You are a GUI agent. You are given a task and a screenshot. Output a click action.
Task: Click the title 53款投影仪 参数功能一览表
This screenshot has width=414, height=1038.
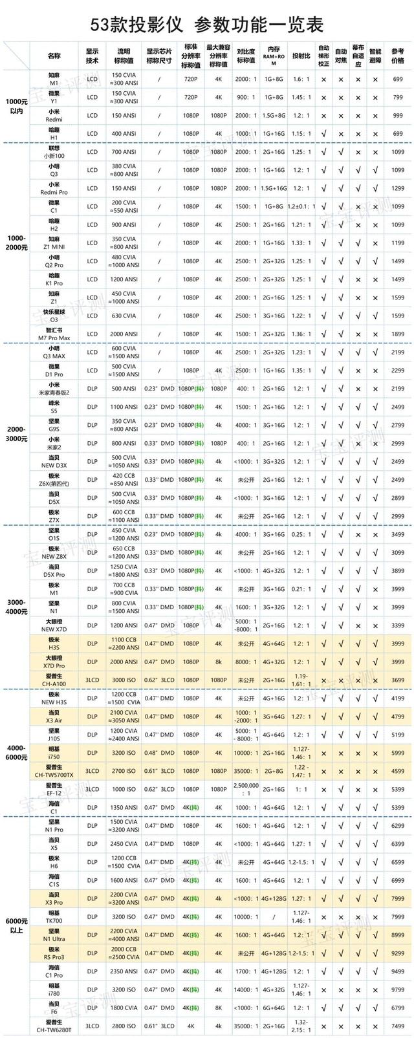point(207,25)
